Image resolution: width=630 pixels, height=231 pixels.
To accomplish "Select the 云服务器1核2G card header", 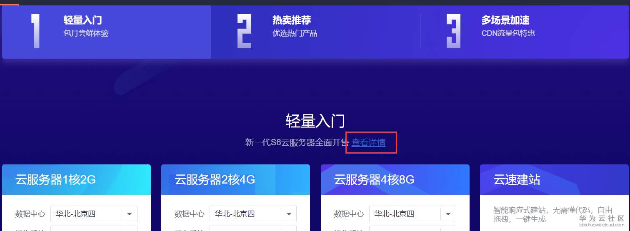I will (x=76, y=180).
